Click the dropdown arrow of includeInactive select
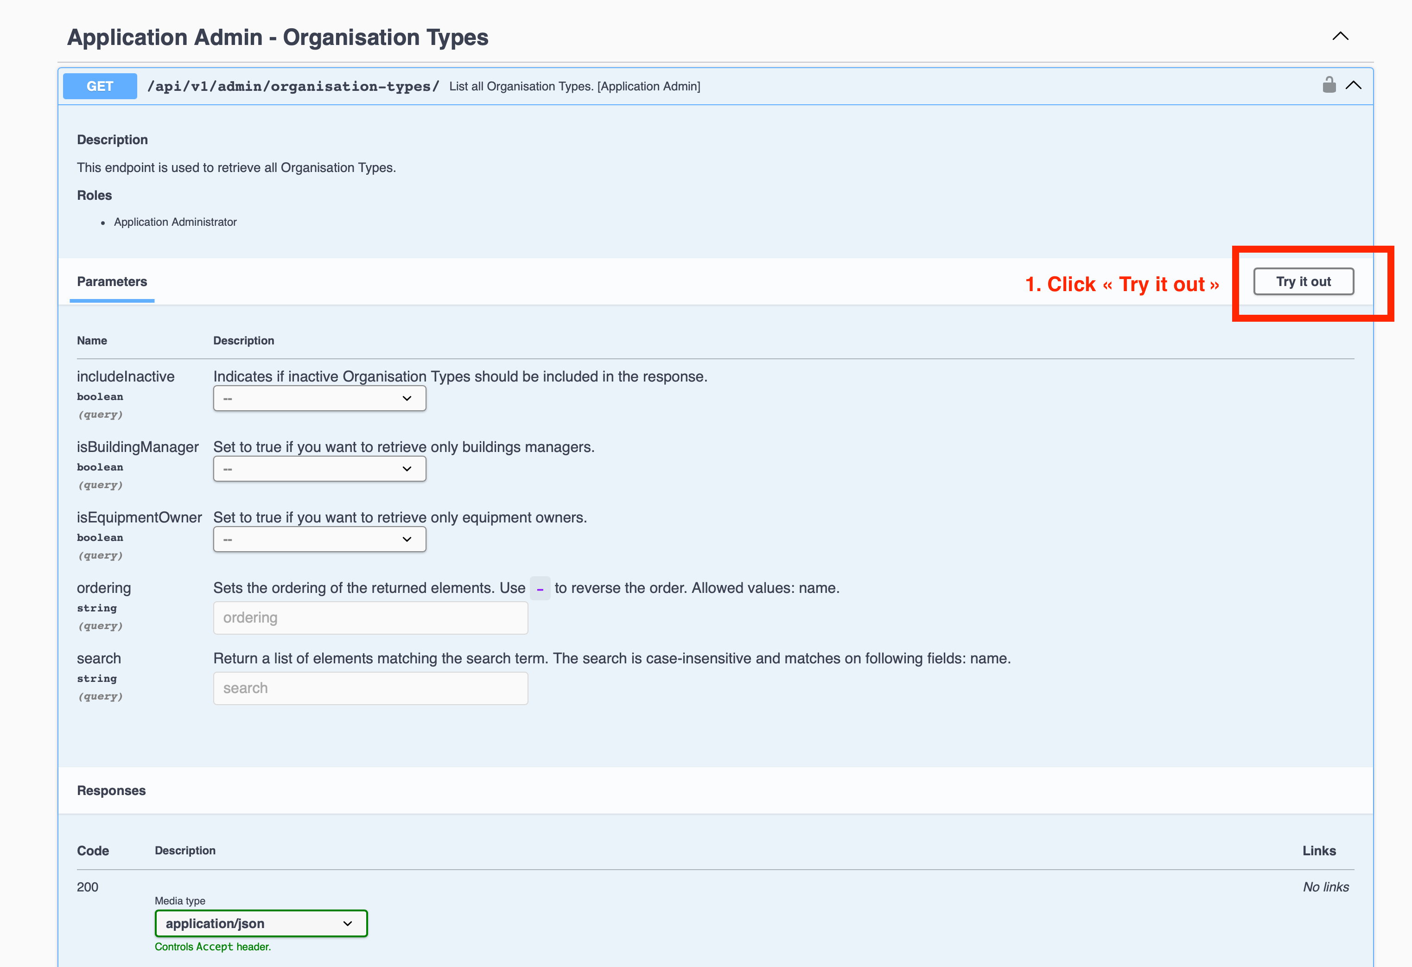Viewport: 1412px width, 967px height. point(407,399)
